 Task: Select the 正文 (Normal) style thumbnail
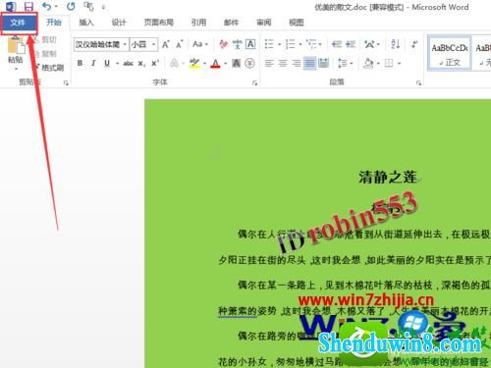coord(450,54)
